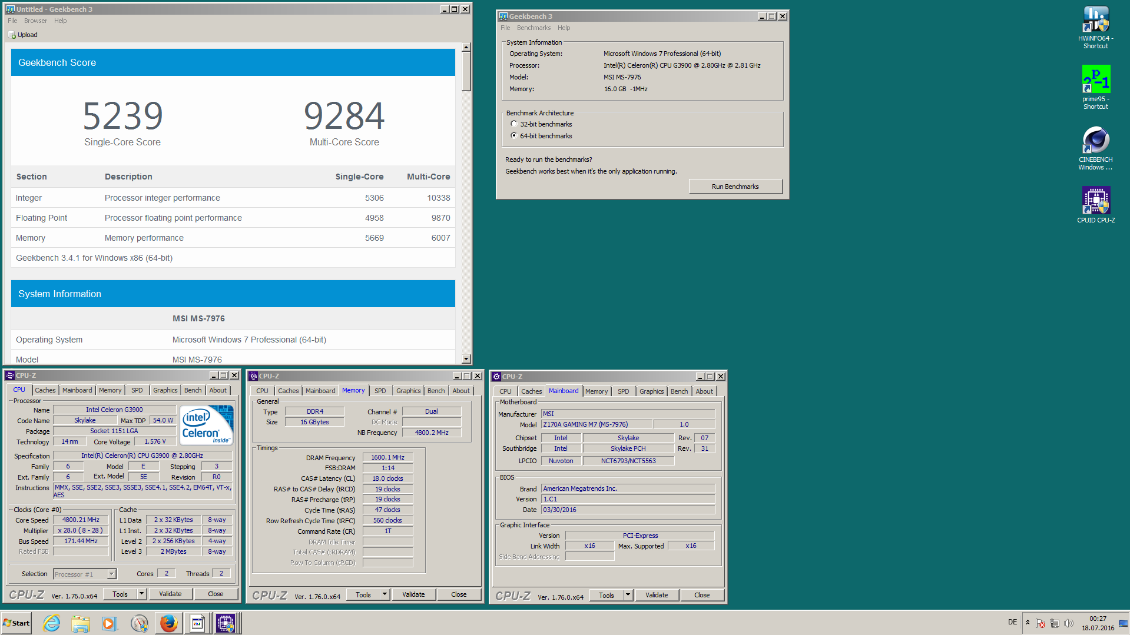Image resolution: width=1130 pixels, height=635 pixels.
Task: Open Tools dropdown arrow in middle CPU-Z
Action: pyautogui.click(x=385, y=594)
